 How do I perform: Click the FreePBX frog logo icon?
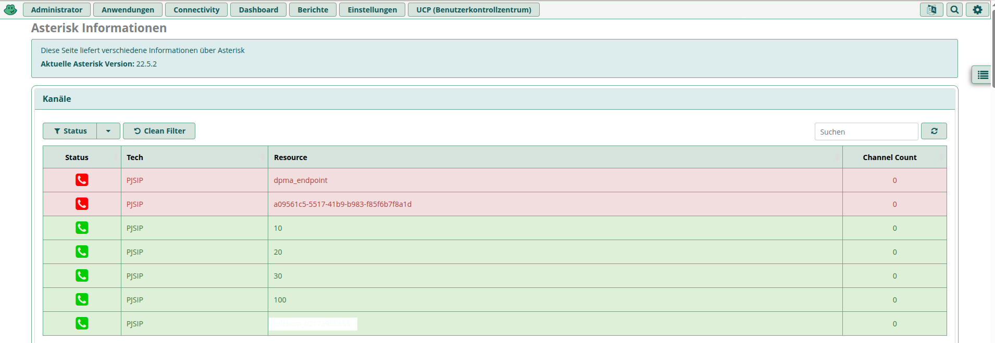tap(10, 10)
